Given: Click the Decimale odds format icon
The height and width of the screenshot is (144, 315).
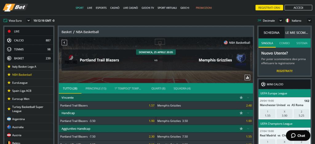Looking at the screenshot, I should point(259,21).
